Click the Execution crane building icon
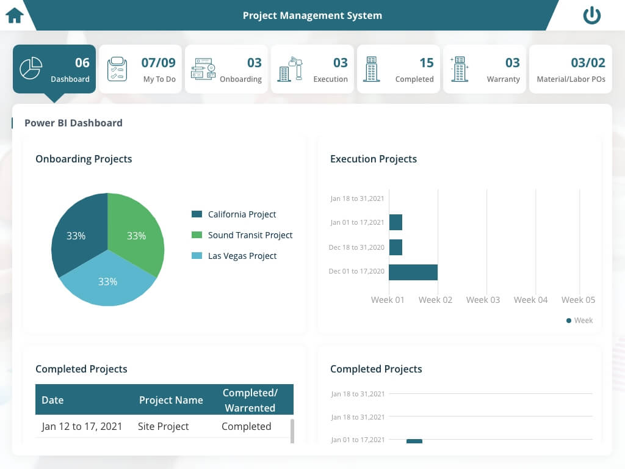This screenshot has width=625, height=469. pos(290,69)
